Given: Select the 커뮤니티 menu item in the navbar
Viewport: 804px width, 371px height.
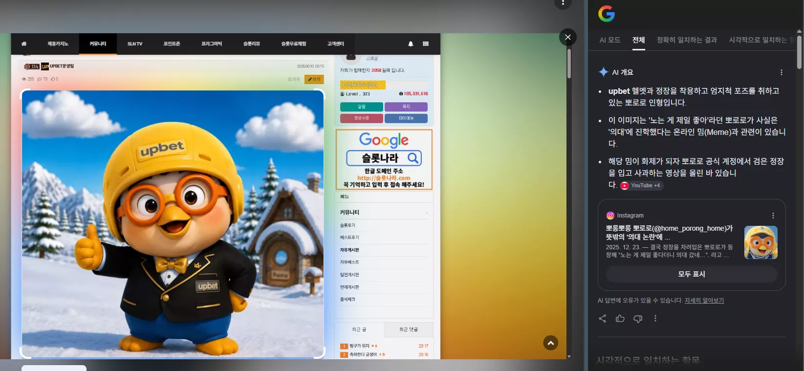Looking at the screenshot, I should pos(98,44).
